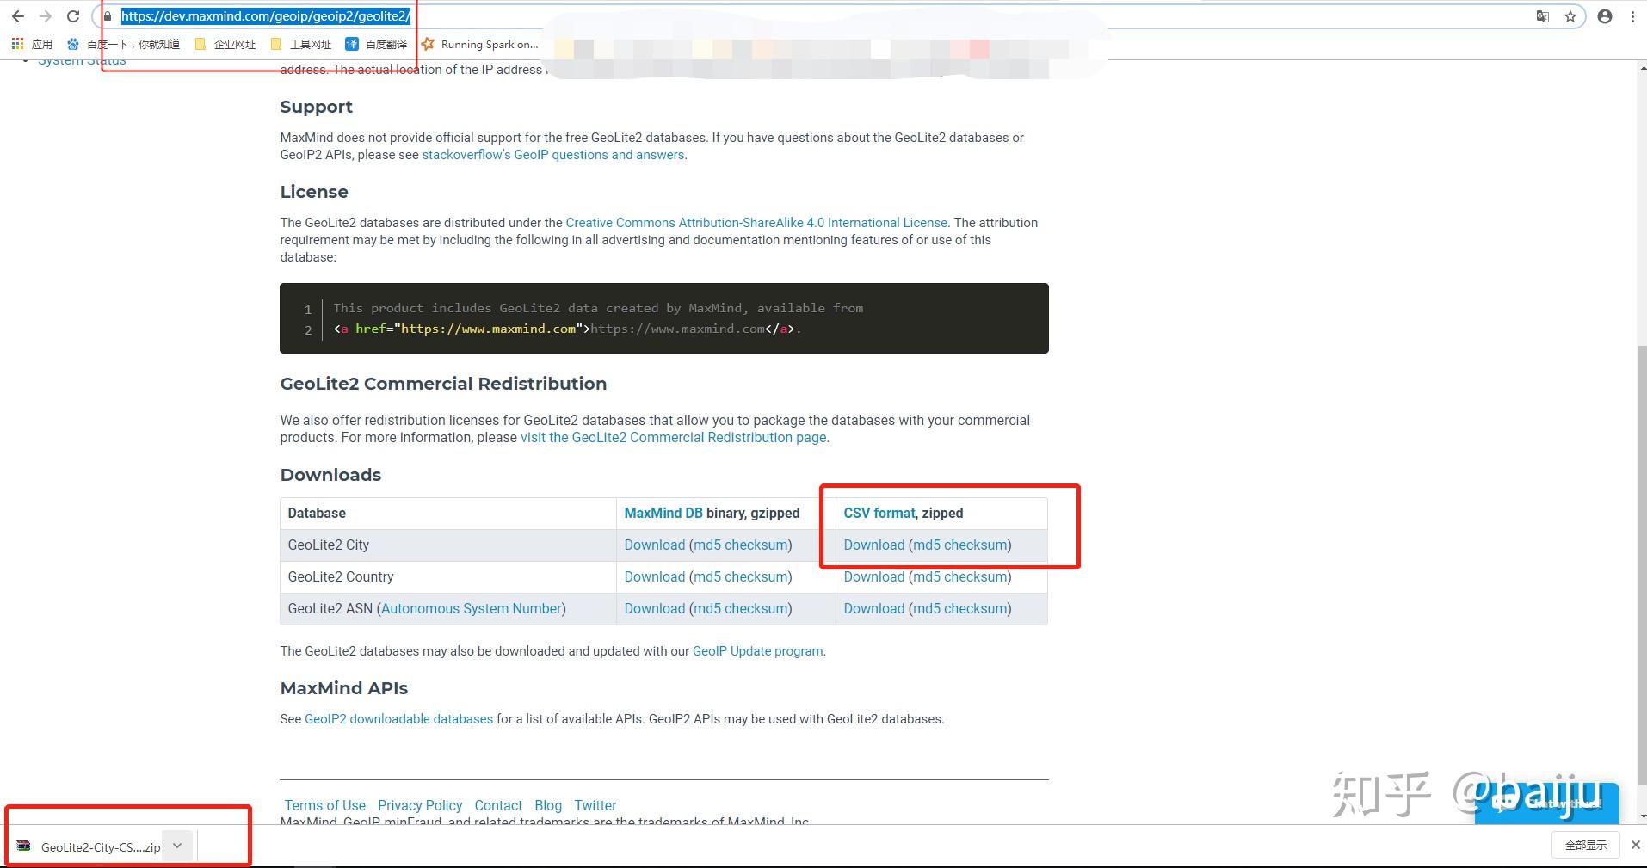The width and height of the screenshot is (1647, 868).
Task: Bookmark this page with the star icon
Action: click(x=1570, y=16)
